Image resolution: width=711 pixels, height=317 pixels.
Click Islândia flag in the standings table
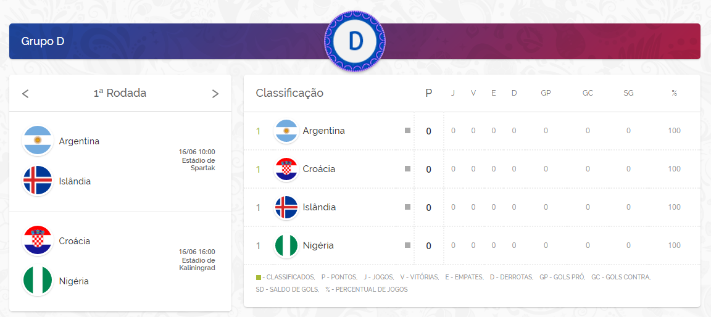tap(286, 207)
